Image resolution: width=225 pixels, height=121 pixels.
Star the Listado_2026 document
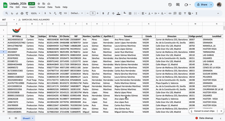[39, 4]
